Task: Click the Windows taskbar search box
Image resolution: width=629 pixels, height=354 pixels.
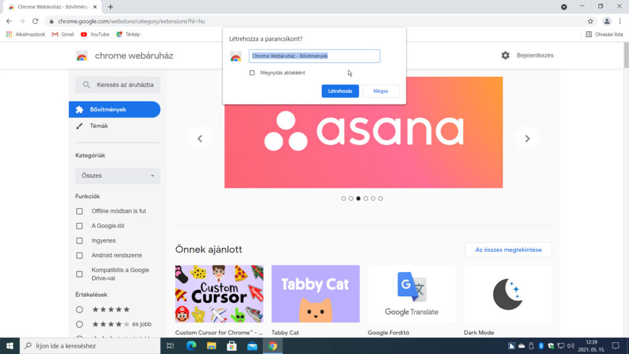Action: (90, 345)
